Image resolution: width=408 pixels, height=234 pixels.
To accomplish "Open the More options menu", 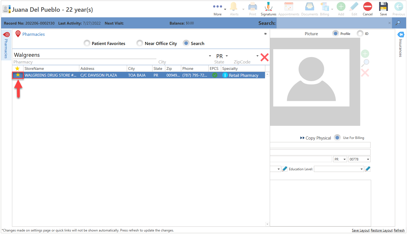I will pyautogui.click(x=218, y=9).
